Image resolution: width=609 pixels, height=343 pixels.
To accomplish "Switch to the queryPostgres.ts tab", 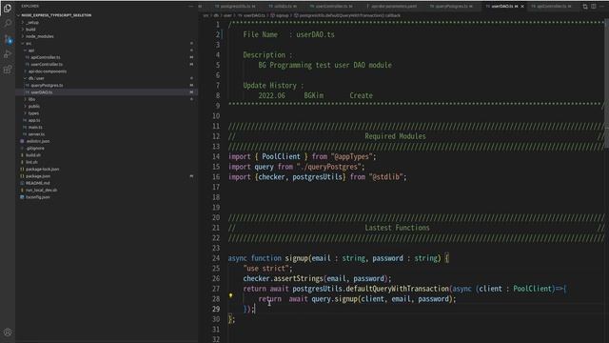I will pos(453,7).
